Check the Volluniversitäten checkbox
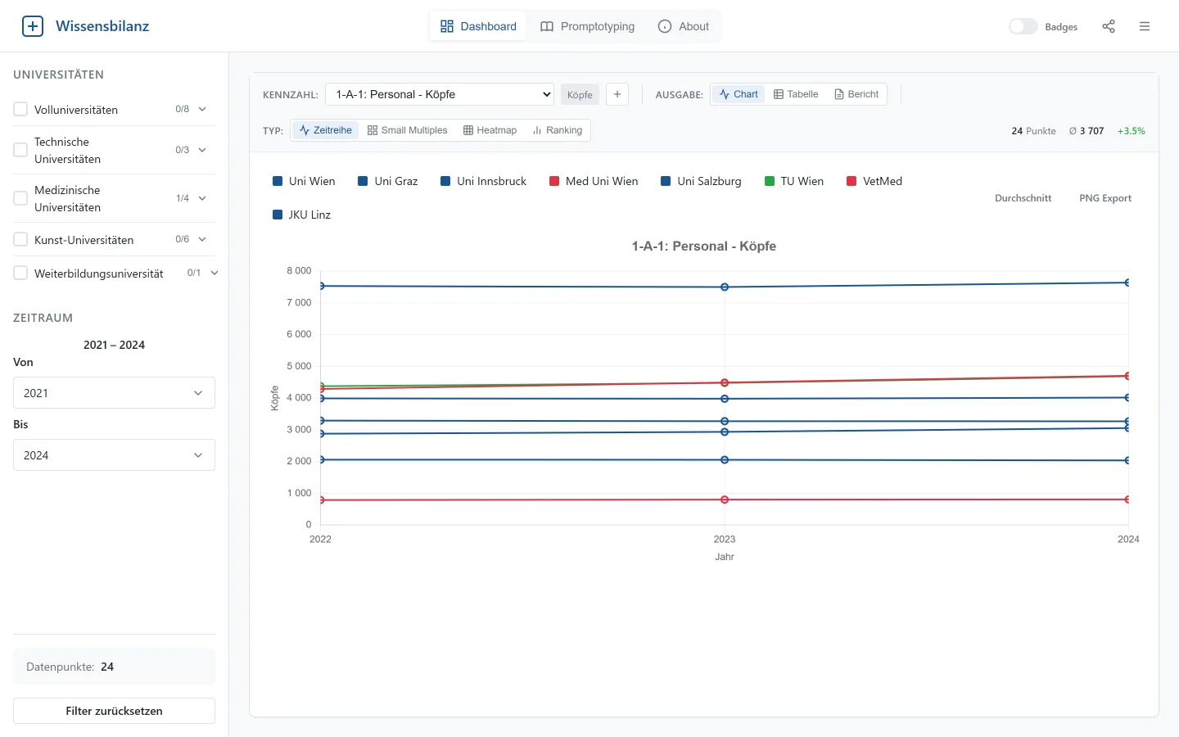Image resolution: width=1179 pixels, height=737 pixels. point(20,109)
